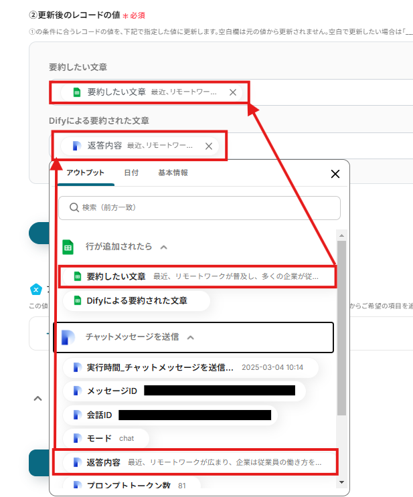
Task: Remove the 返答内容 chip with its X
Action: [209, 146]
